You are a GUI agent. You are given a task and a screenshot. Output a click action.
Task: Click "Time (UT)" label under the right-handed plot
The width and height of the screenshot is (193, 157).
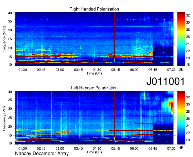(x=94, y=73)
